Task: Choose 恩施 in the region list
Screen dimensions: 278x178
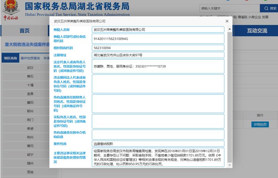Action: [30, 172]
